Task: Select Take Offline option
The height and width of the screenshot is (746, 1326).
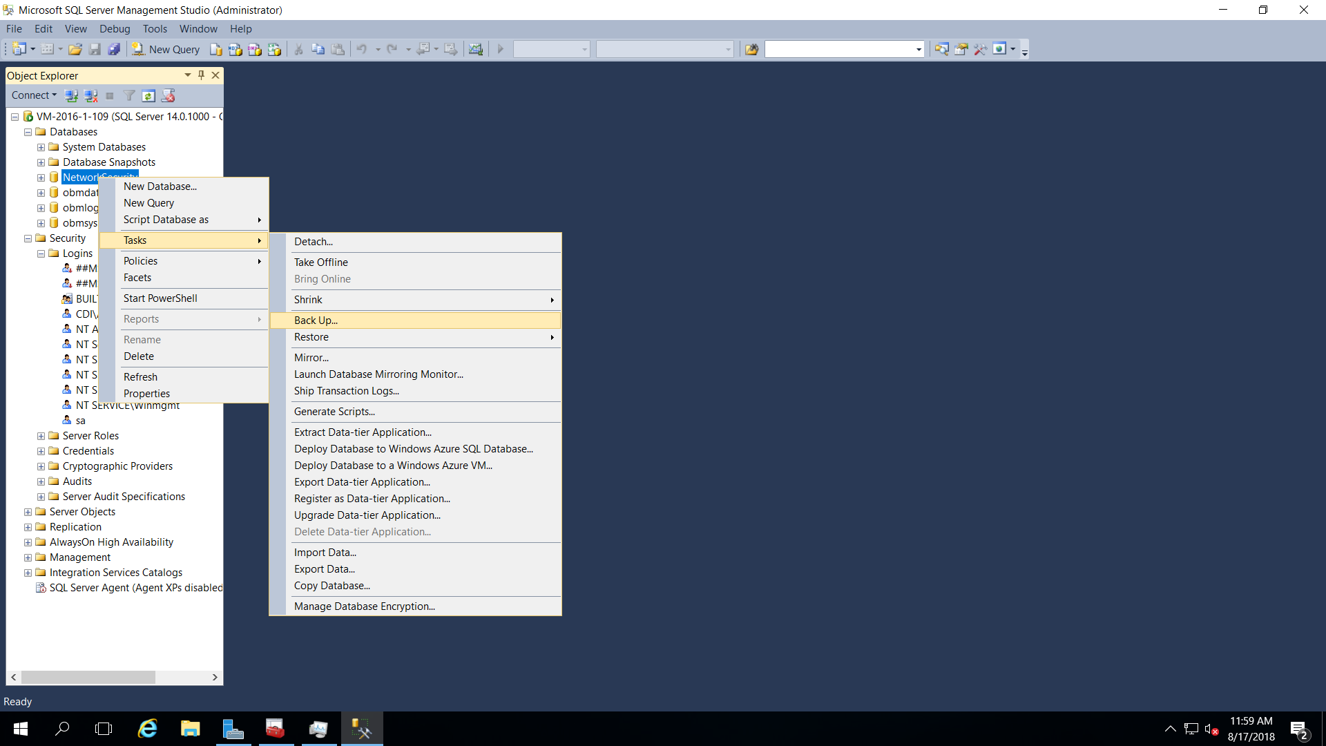Action: 415,262
